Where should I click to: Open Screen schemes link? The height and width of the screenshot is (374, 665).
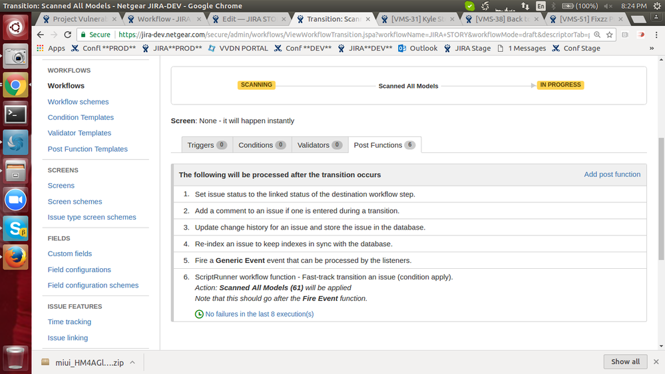click(75, 202)
